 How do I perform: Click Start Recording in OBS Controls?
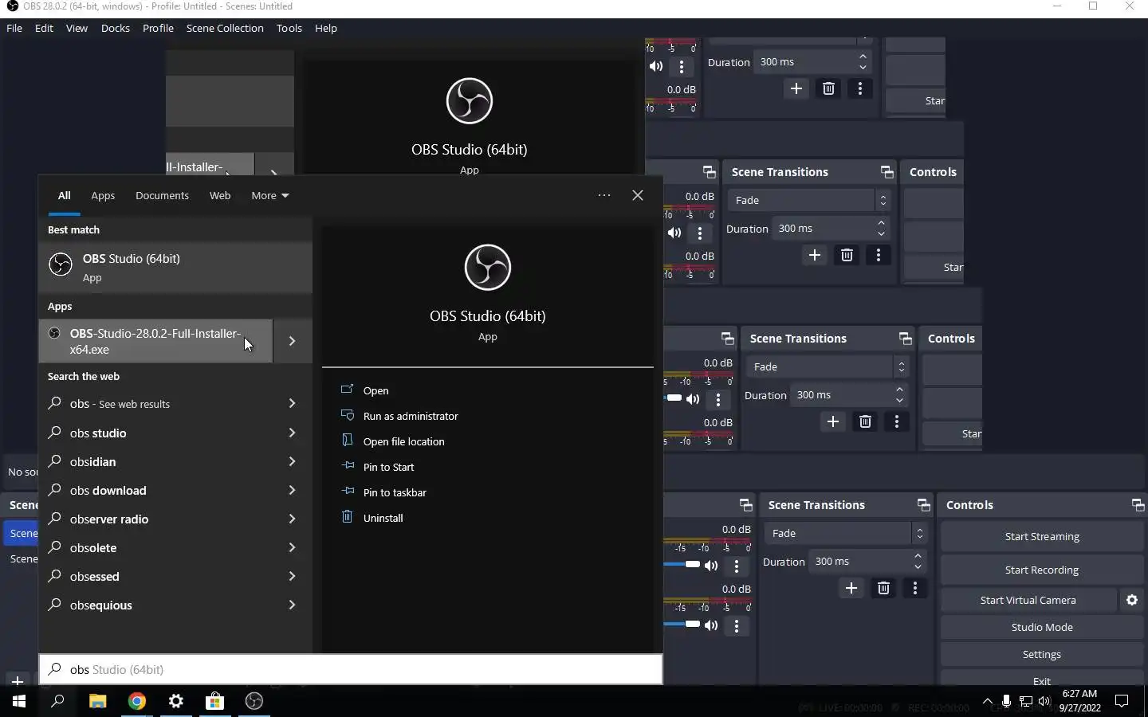click(1042, 570)
